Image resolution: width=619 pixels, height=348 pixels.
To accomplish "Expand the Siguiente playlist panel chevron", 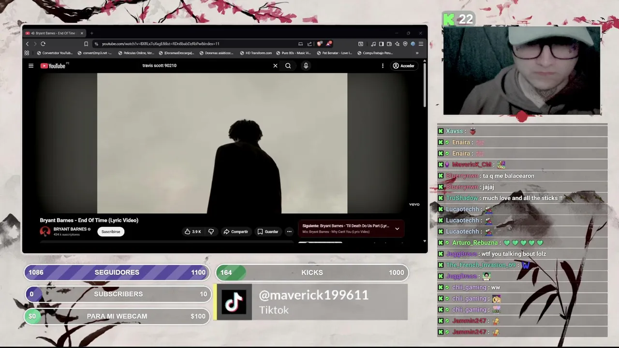I will click(397, 229).
